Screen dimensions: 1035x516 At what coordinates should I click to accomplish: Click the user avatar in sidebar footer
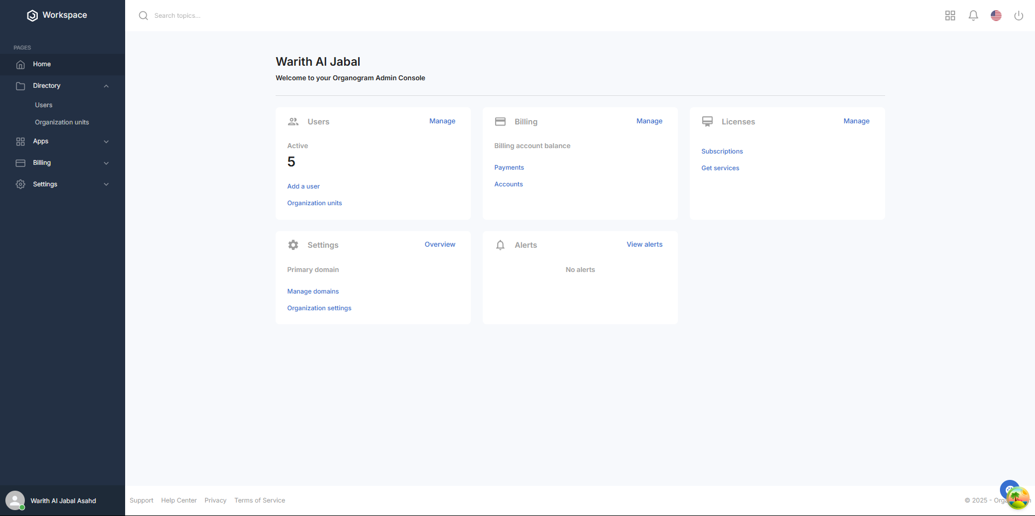(x=15, y=500)
